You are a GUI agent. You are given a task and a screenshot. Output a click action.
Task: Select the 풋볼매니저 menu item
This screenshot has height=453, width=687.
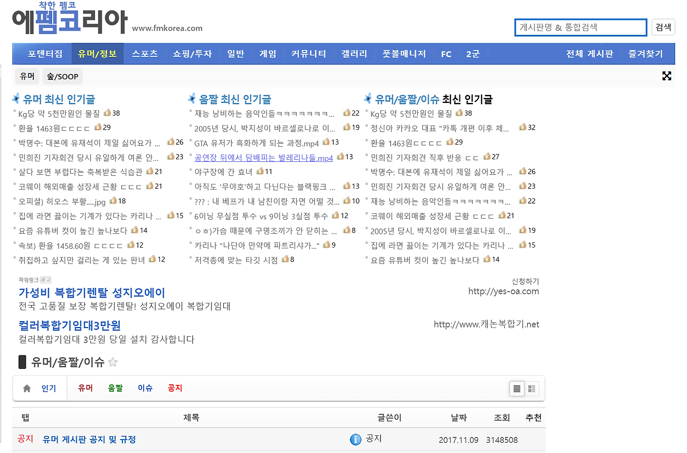click(404, 54)
